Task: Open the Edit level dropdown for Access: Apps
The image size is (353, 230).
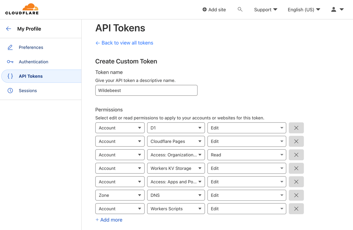Action: point(247,182)
